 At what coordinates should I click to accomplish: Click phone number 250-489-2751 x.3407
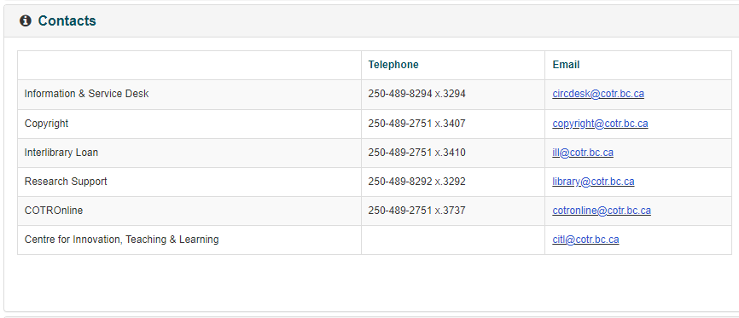pyautogui.click(x=416, y=124)
